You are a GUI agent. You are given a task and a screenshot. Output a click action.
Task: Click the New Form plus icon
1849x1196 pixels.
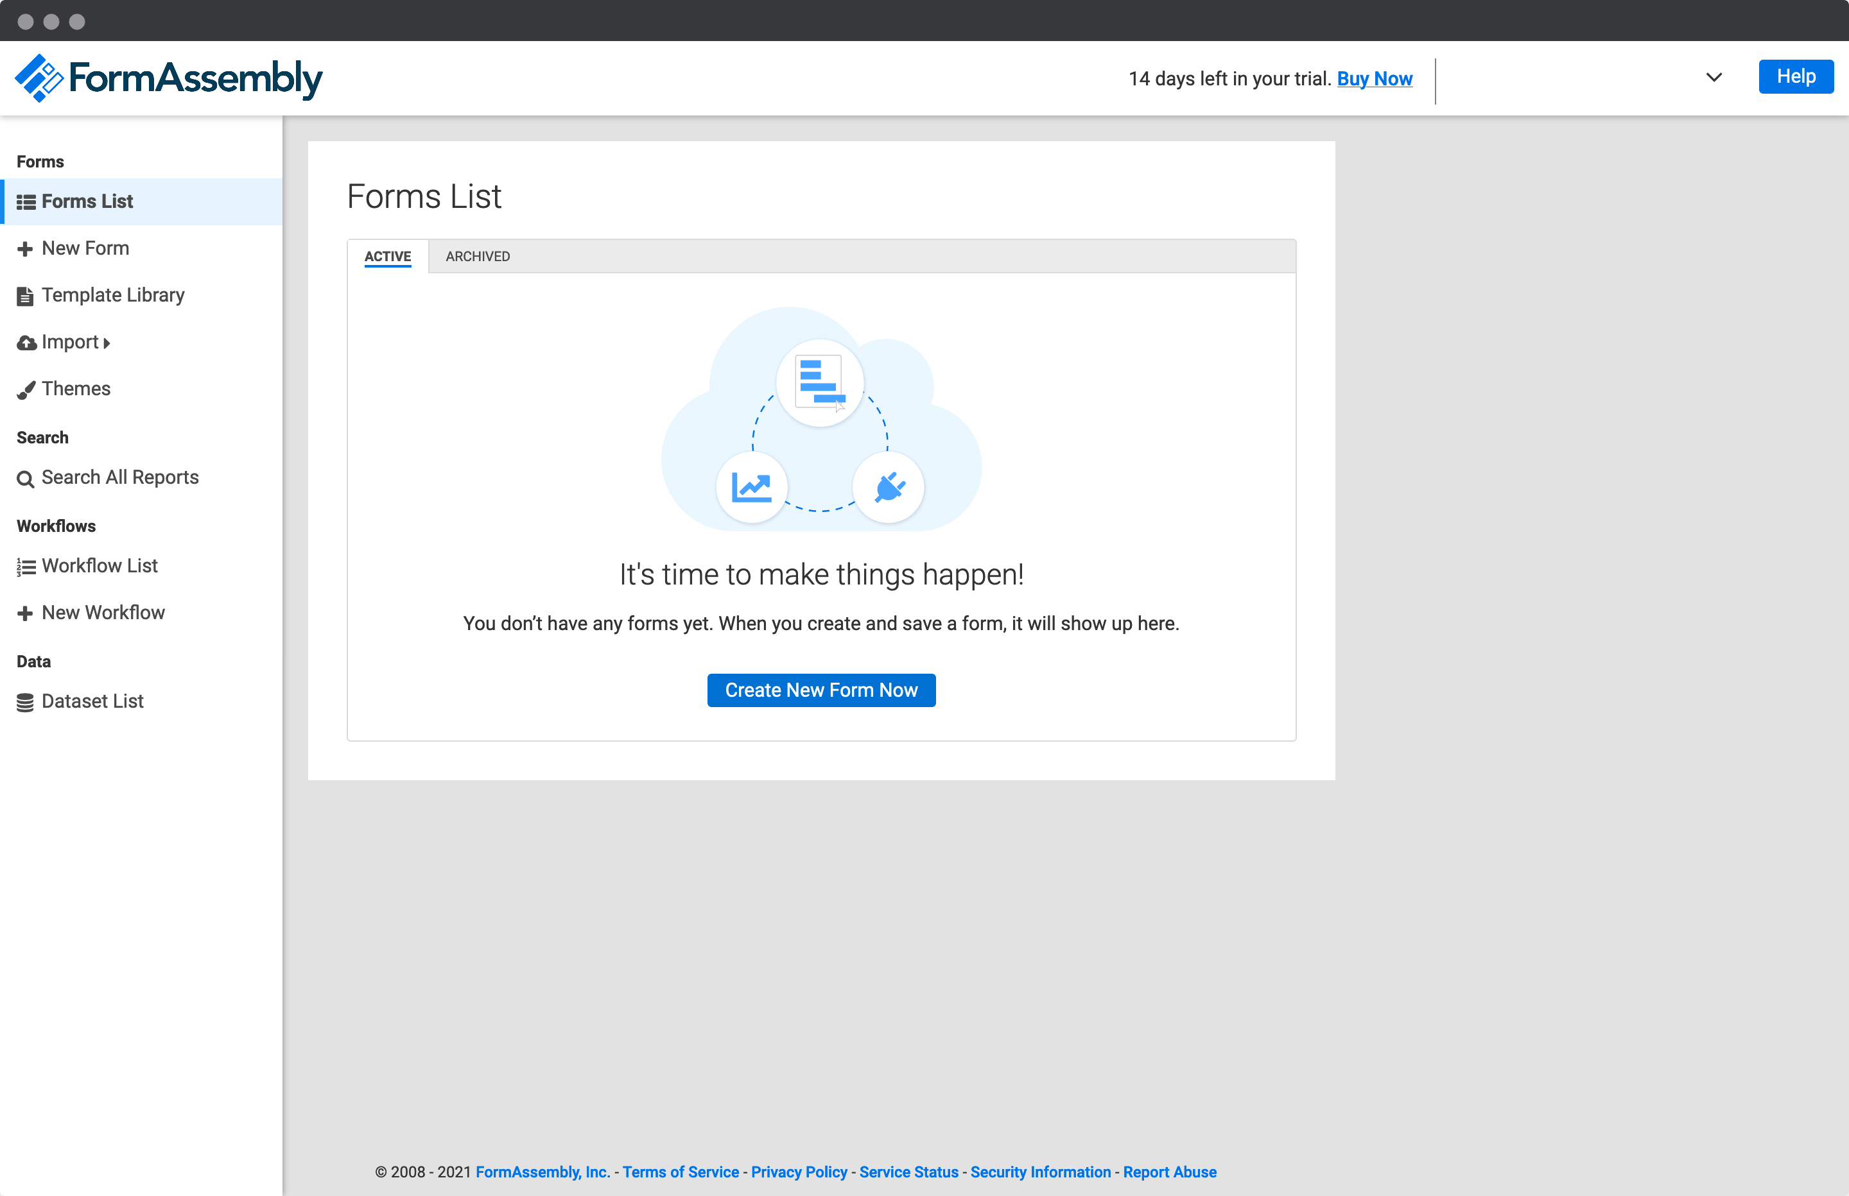point(25,248)
